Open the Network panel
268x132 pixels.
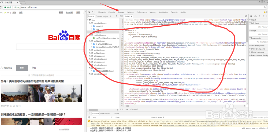tap(130, 12)
